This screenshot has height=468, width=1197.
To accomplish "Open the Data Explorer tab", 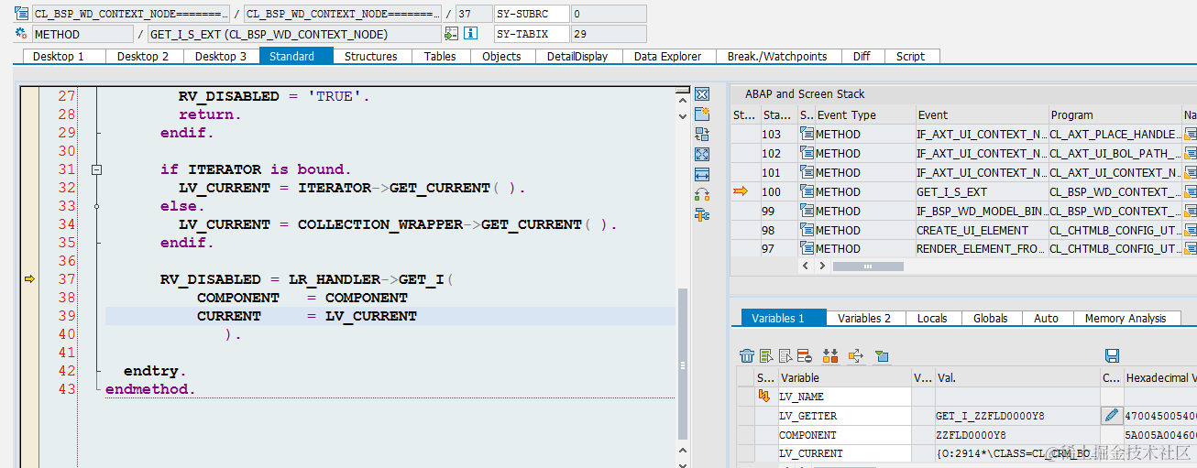I will click(668, 56).
